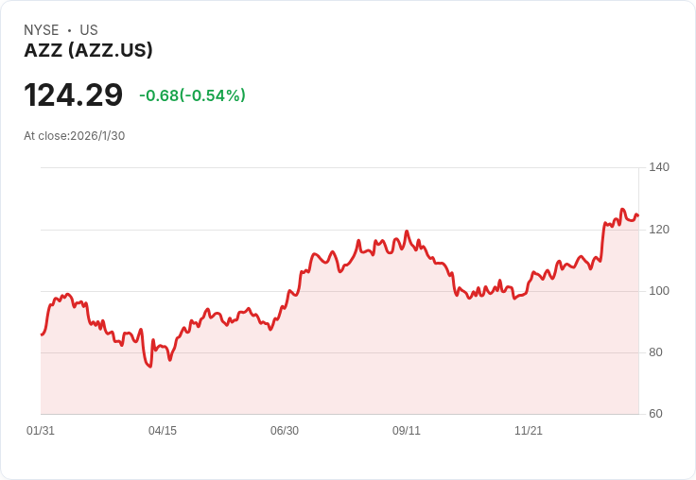Click the 80 label on the price axis
The width and height of the screenshot is (696, 480).
coord(656,352)
